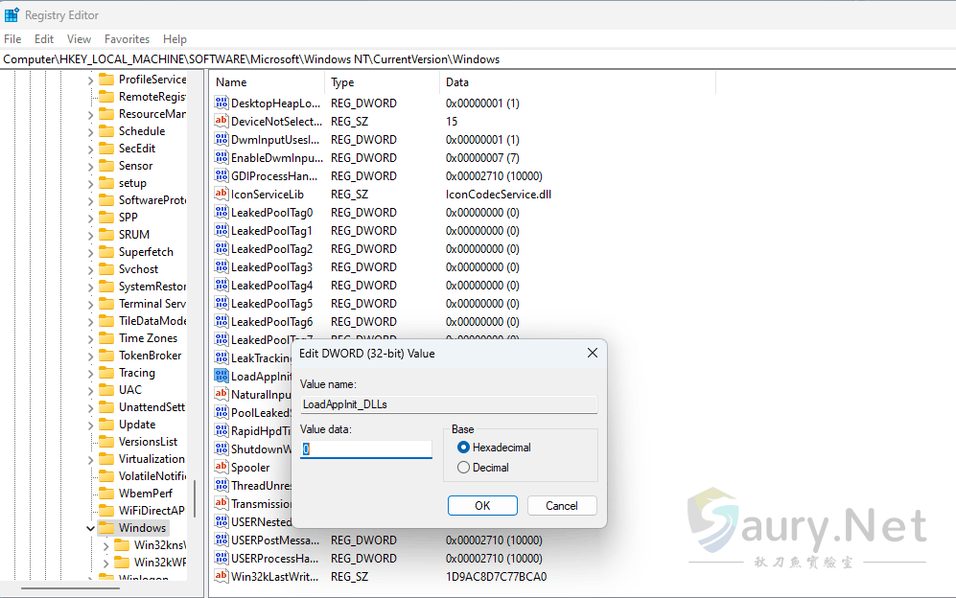Click the string icon beside DeviceNotSelected value
Viewport: 956px width, 598px height.
222,122
